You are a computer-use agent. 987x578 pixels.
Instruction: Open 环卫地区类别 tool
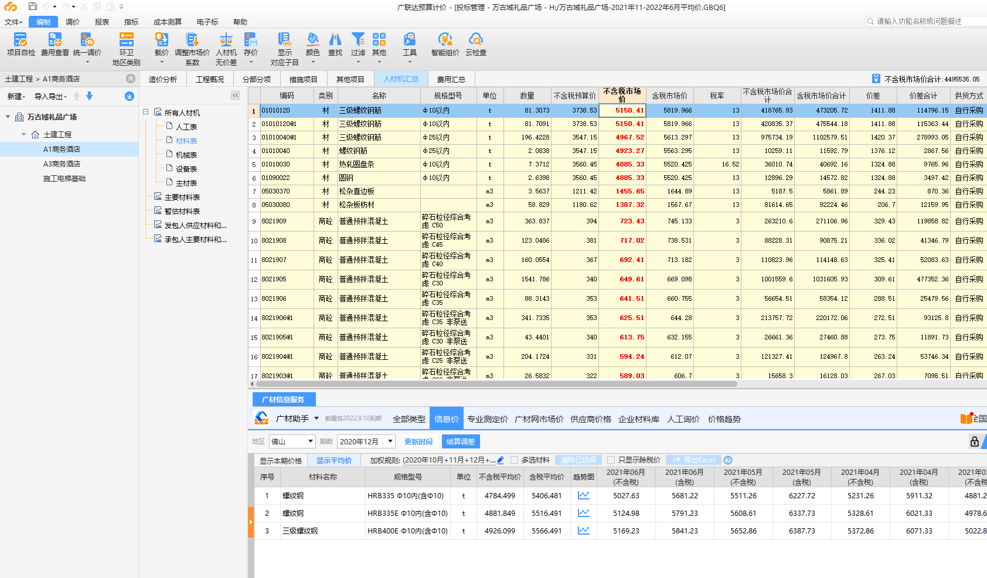(x=127, y=49)
